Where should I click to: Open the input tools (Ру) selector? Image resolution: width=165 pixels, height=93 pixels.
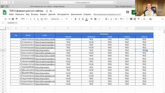tap(151, 19)
